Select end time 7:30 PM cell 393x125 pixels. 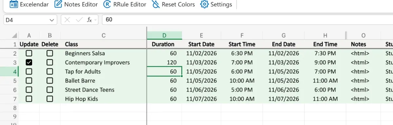(x=325, y=53)
